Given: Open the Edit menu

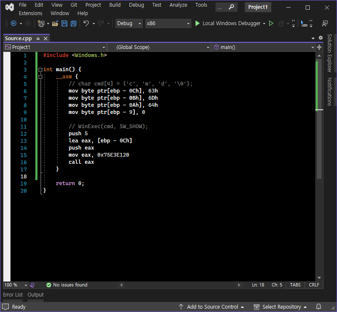Looking at the screenshot, I should (39, 5).
